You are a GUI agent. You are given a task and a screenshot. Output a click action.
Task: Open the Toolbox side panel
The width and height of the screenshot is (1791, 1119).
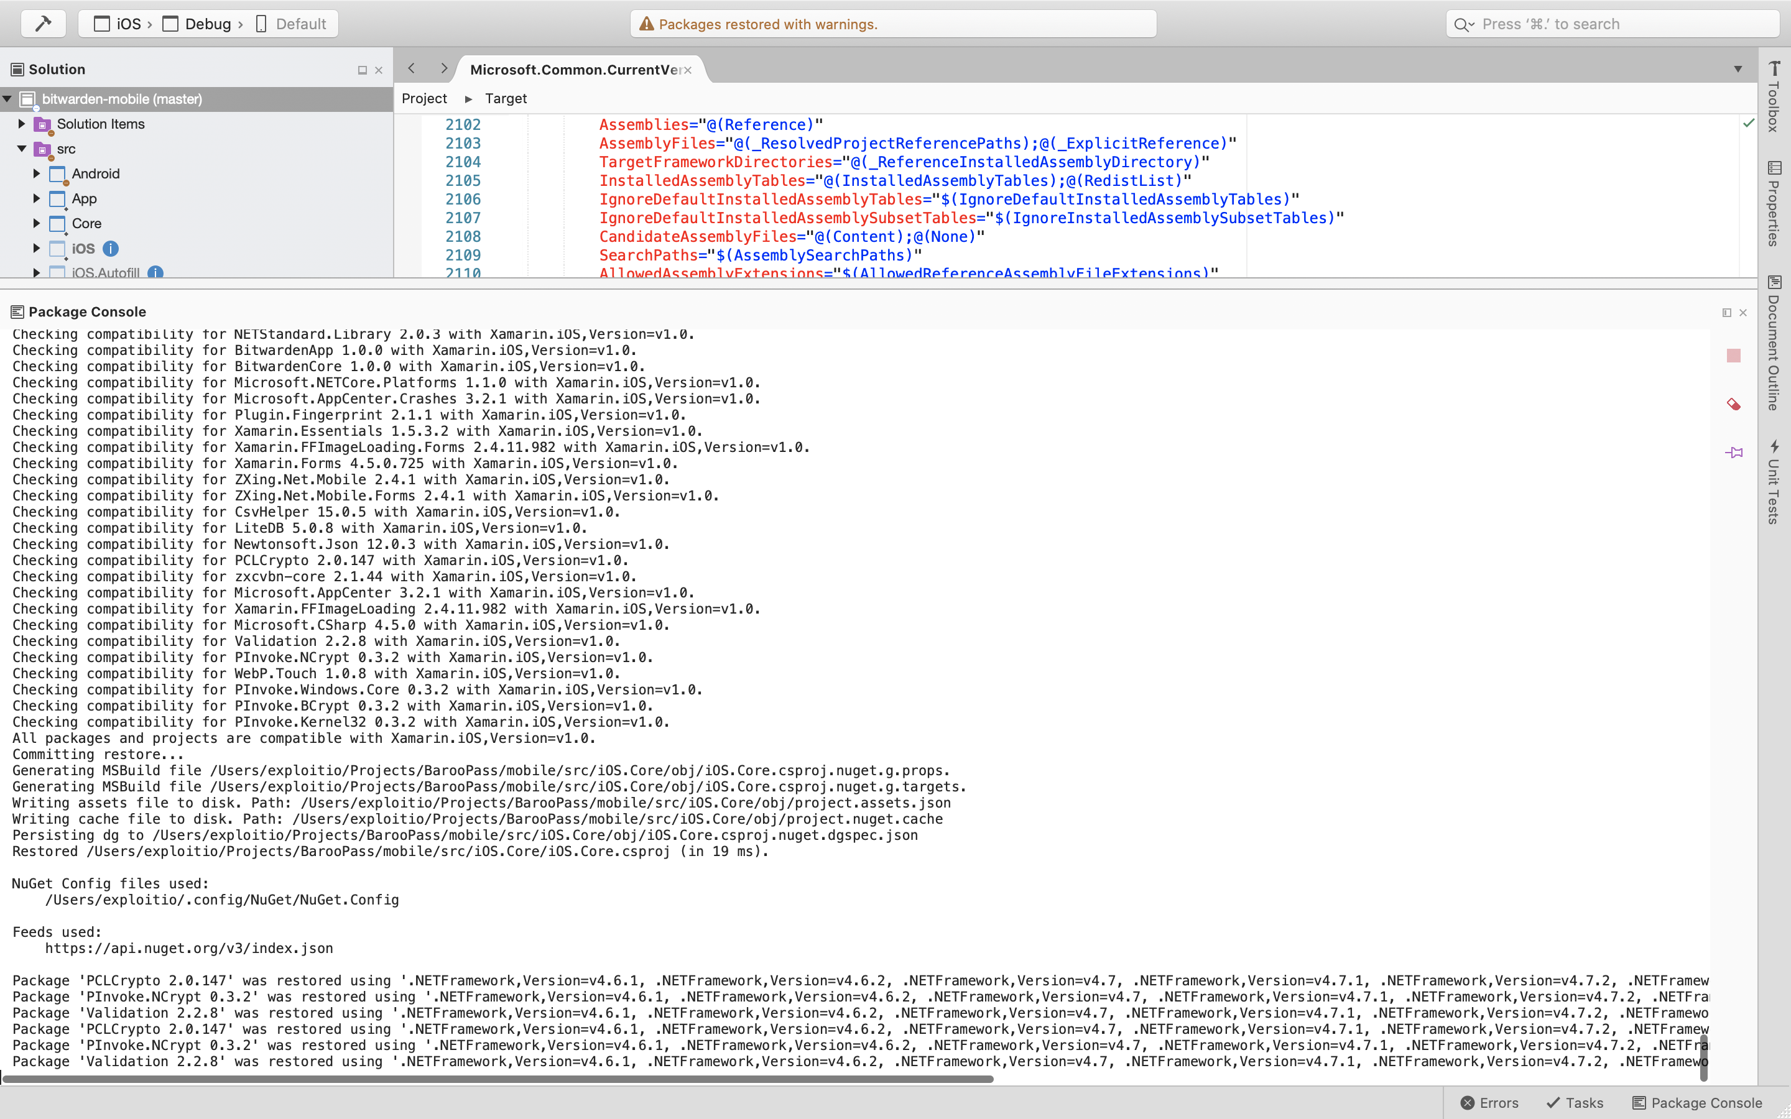tap(1774, 96)
